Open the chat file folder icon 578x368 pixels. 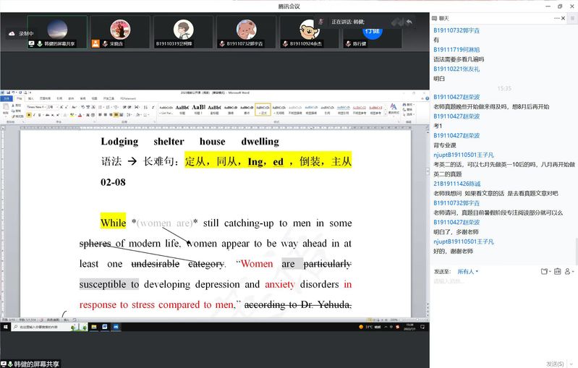[544, 272]
